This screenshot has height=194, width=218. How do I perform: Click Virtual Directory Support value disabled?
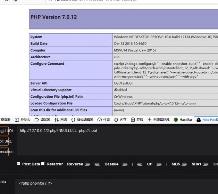tap(121, 90)
